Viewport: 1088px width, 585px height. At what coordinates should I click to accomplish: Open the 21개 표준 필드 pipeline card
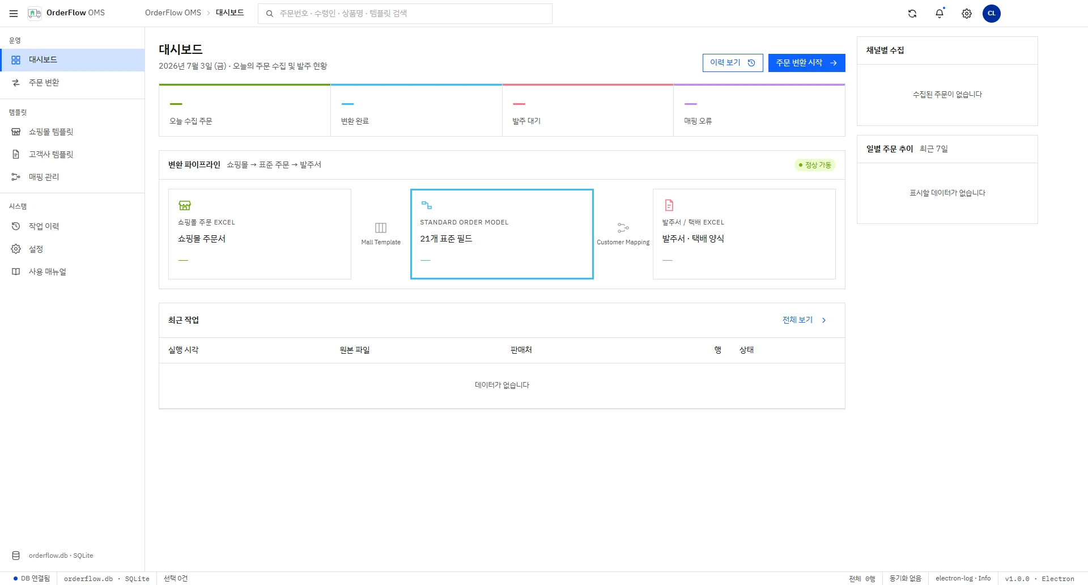(x=502, y=234)
